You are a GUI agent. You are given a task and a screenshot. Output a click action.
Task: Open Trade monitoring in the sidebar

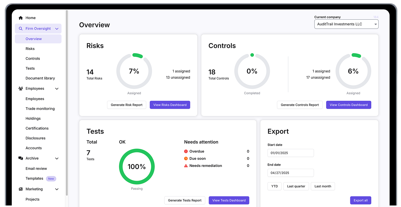(x=40, y=109)
